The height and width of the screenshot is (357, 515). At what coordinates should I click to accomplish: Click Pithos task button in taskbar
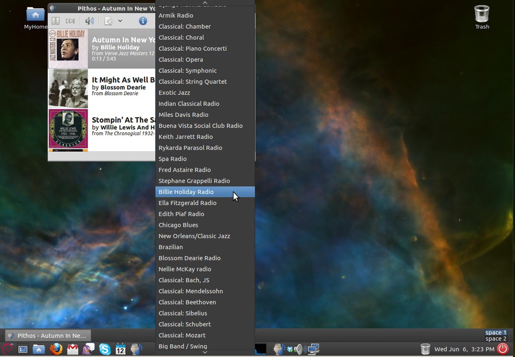48,336
